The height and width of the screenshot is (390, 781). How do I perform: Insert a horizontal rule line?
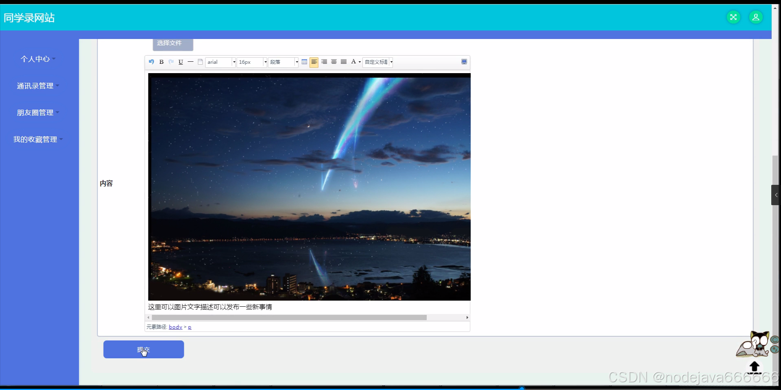190,62
